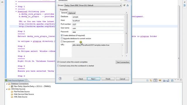Viewport: 187px width, 105px height.
Task: Click the Database field containing sample
Action: click(98, 17)
